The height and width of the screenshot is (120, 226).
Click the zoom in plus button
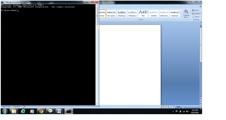(x=200, y=107)
